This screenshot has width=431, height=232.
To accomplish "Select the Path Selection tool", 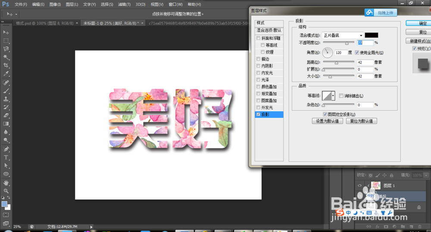I will (x=6, y=166).
